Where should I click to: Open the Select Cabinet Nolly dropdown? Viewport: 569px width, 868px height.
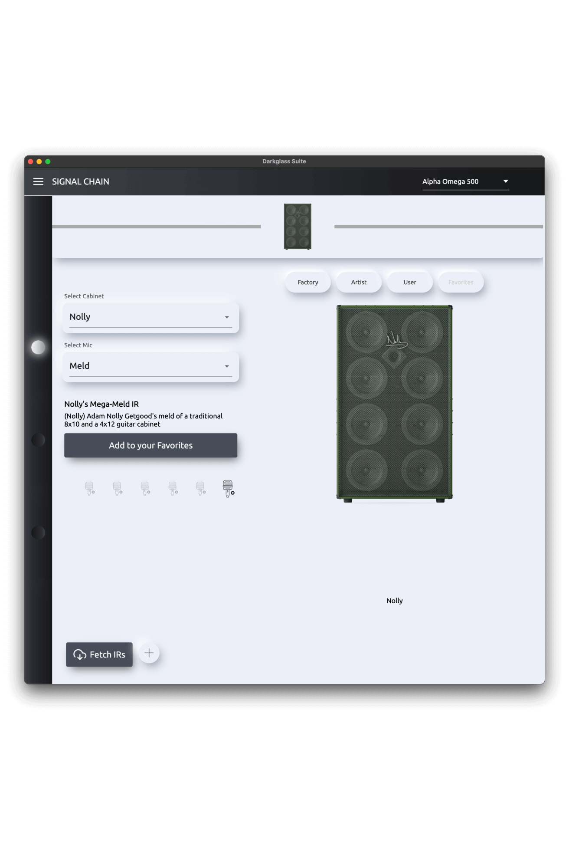click(x=150, y=317)
